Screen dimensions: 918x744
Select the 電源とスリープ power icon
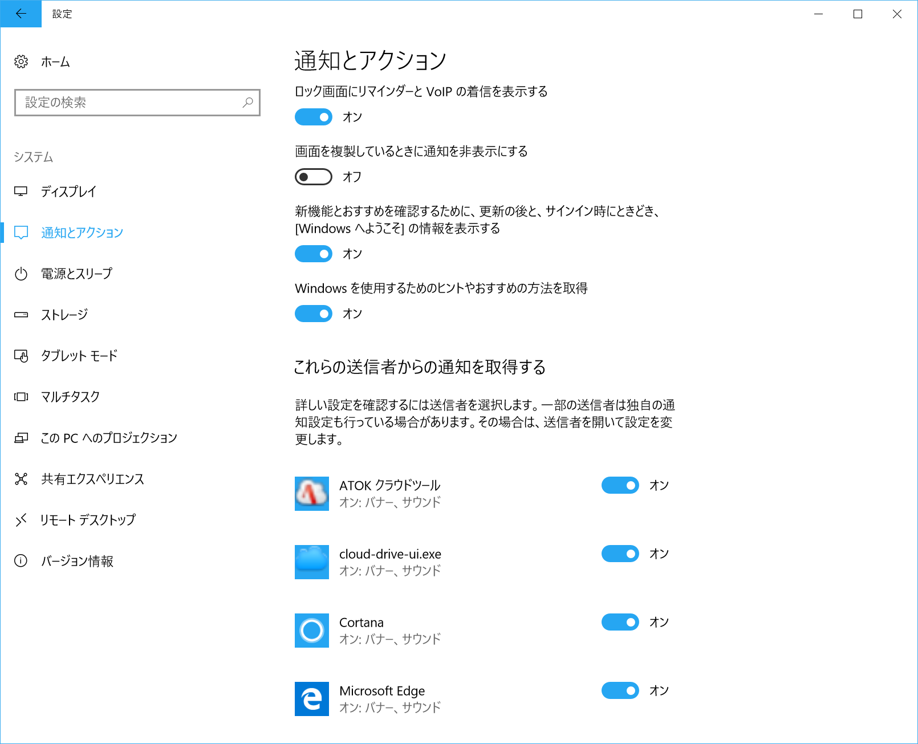(x=21, y=274)
